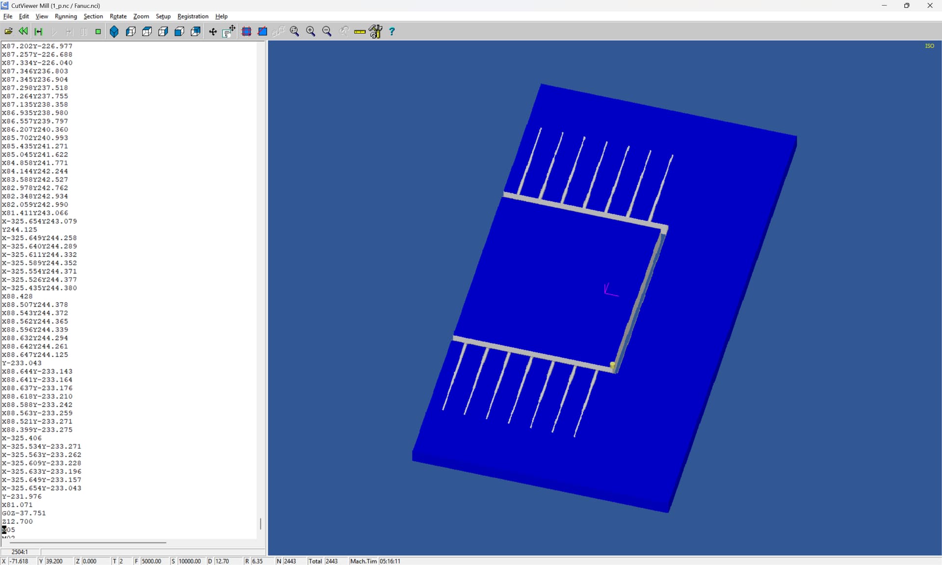Open the Registration menu
942x565 pixels.
[x=193, y=16]
